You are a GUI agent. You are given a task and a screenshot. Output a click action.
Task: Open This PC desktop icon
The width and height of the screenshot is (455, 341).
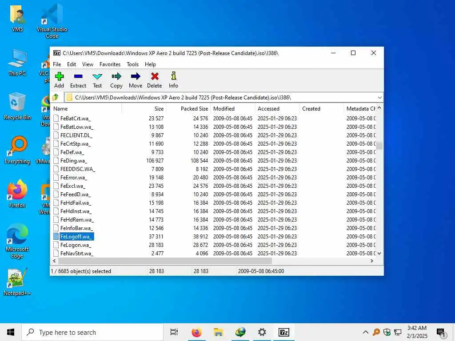(17, 63)
